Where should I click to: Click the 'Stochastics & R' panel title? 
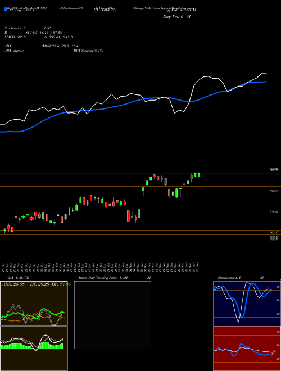(x=230, y=278)
